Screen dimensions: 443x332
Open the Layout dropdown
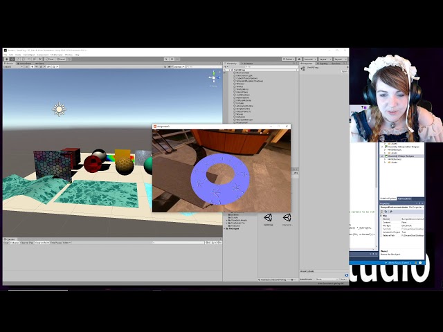pos(341,59)
